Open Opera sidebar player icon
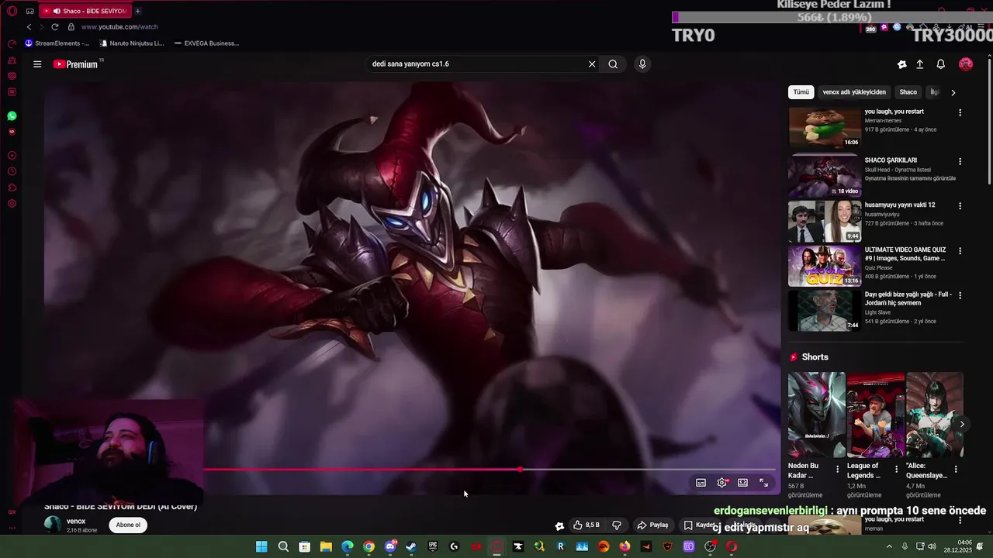The height and width of the screenshot is (558, 993). pos(12,155)
